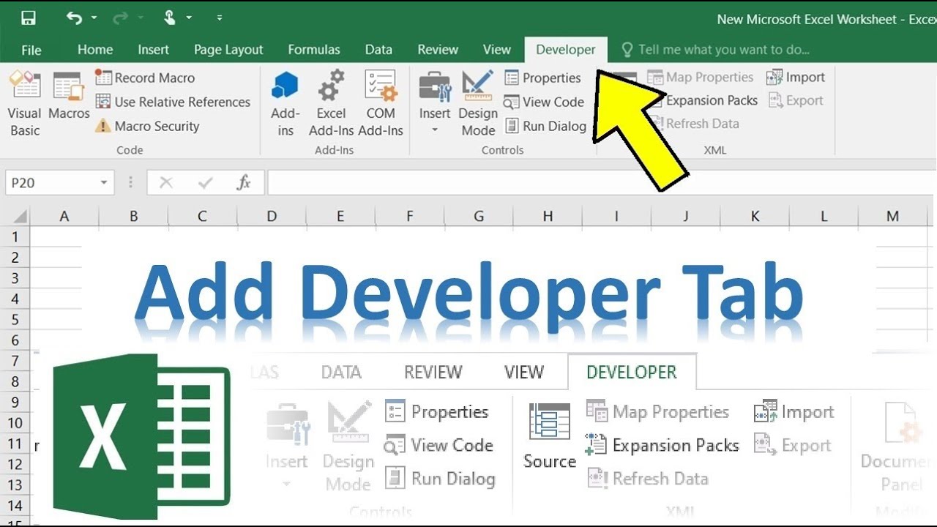The height and width of the screenshot is (527, 937).
Task: Select column F header
Action: [410, 216]
